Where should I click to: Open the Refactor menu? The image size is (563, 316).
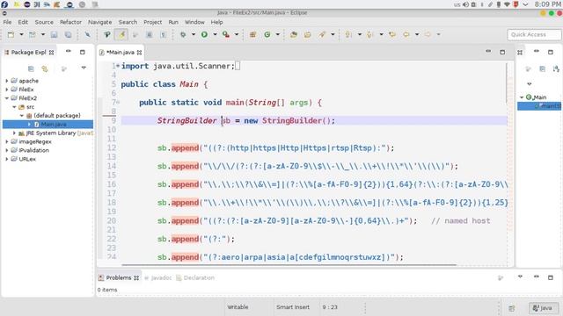(70, 22)
